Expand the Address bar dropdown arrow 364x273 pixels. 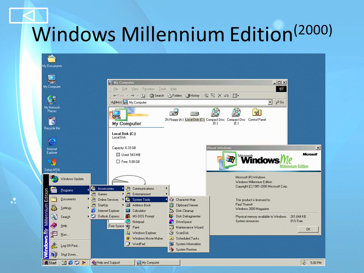(270, 102)
